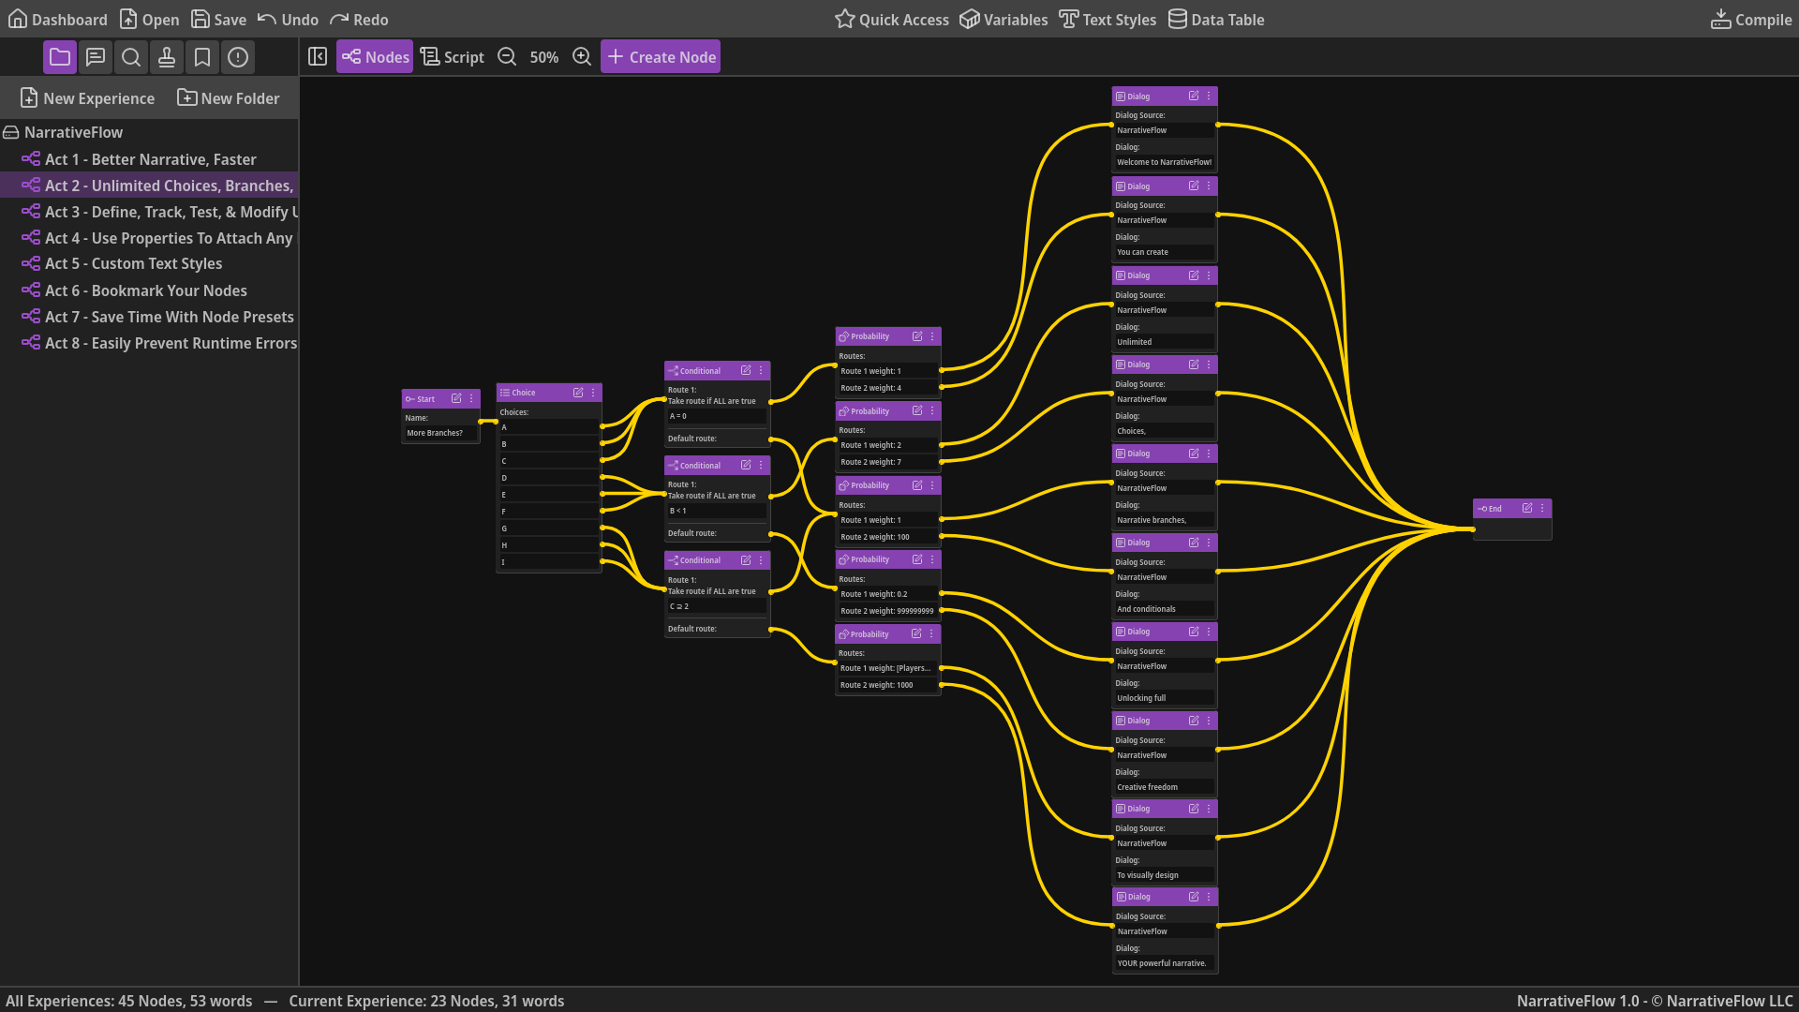Screen dimensions: 1799x1012
Task: Click the 50% zoom level control
Action: 543,56
